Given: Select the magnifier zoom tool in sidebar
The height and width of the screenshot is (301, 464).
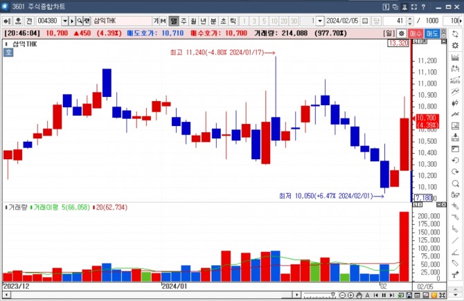Looking at the screenshot, I should pos(456,184).
